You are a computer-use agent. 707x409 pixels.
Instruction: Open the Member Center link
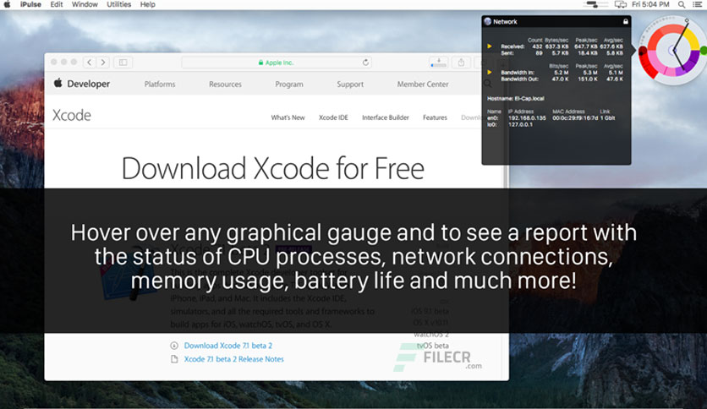423,85
